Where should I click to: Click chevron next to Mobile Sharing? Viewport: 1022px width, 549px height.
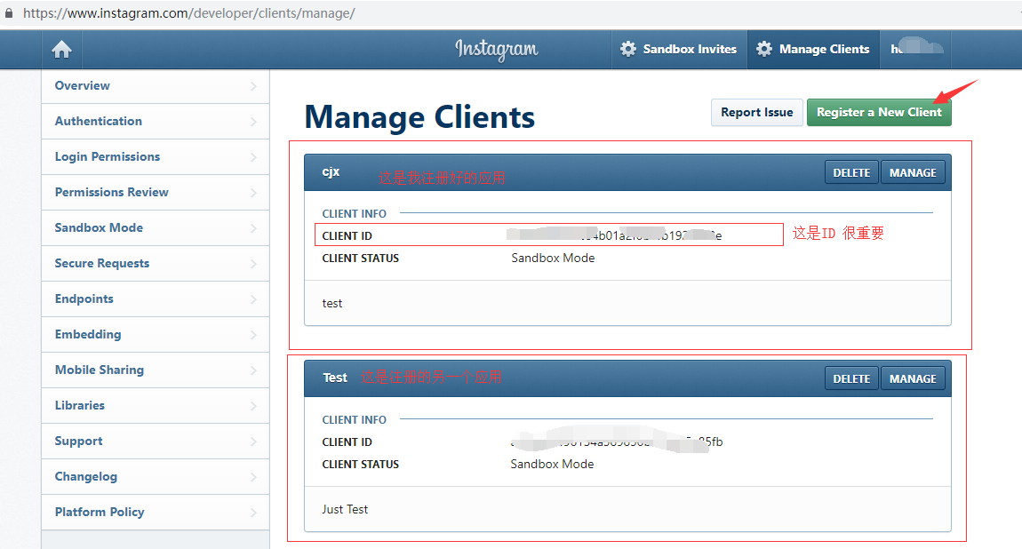(x=253, y=370)
